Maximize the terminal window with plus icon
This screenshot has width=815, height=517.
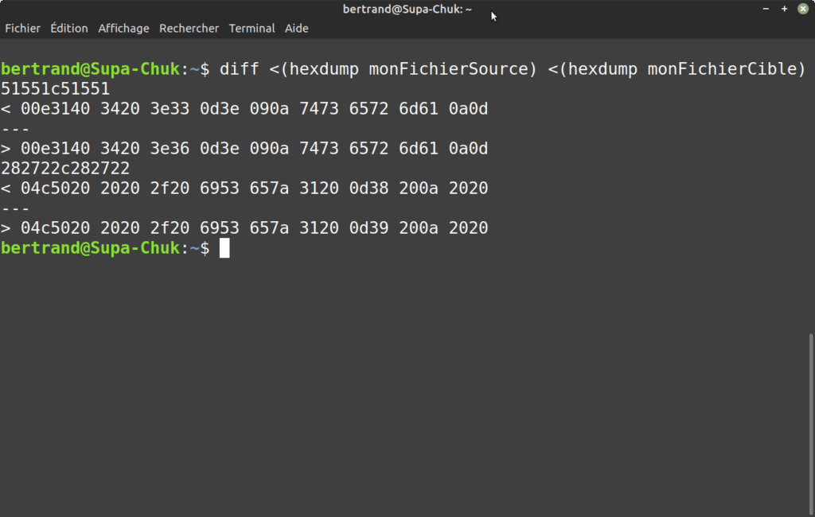tap(784, 9)
